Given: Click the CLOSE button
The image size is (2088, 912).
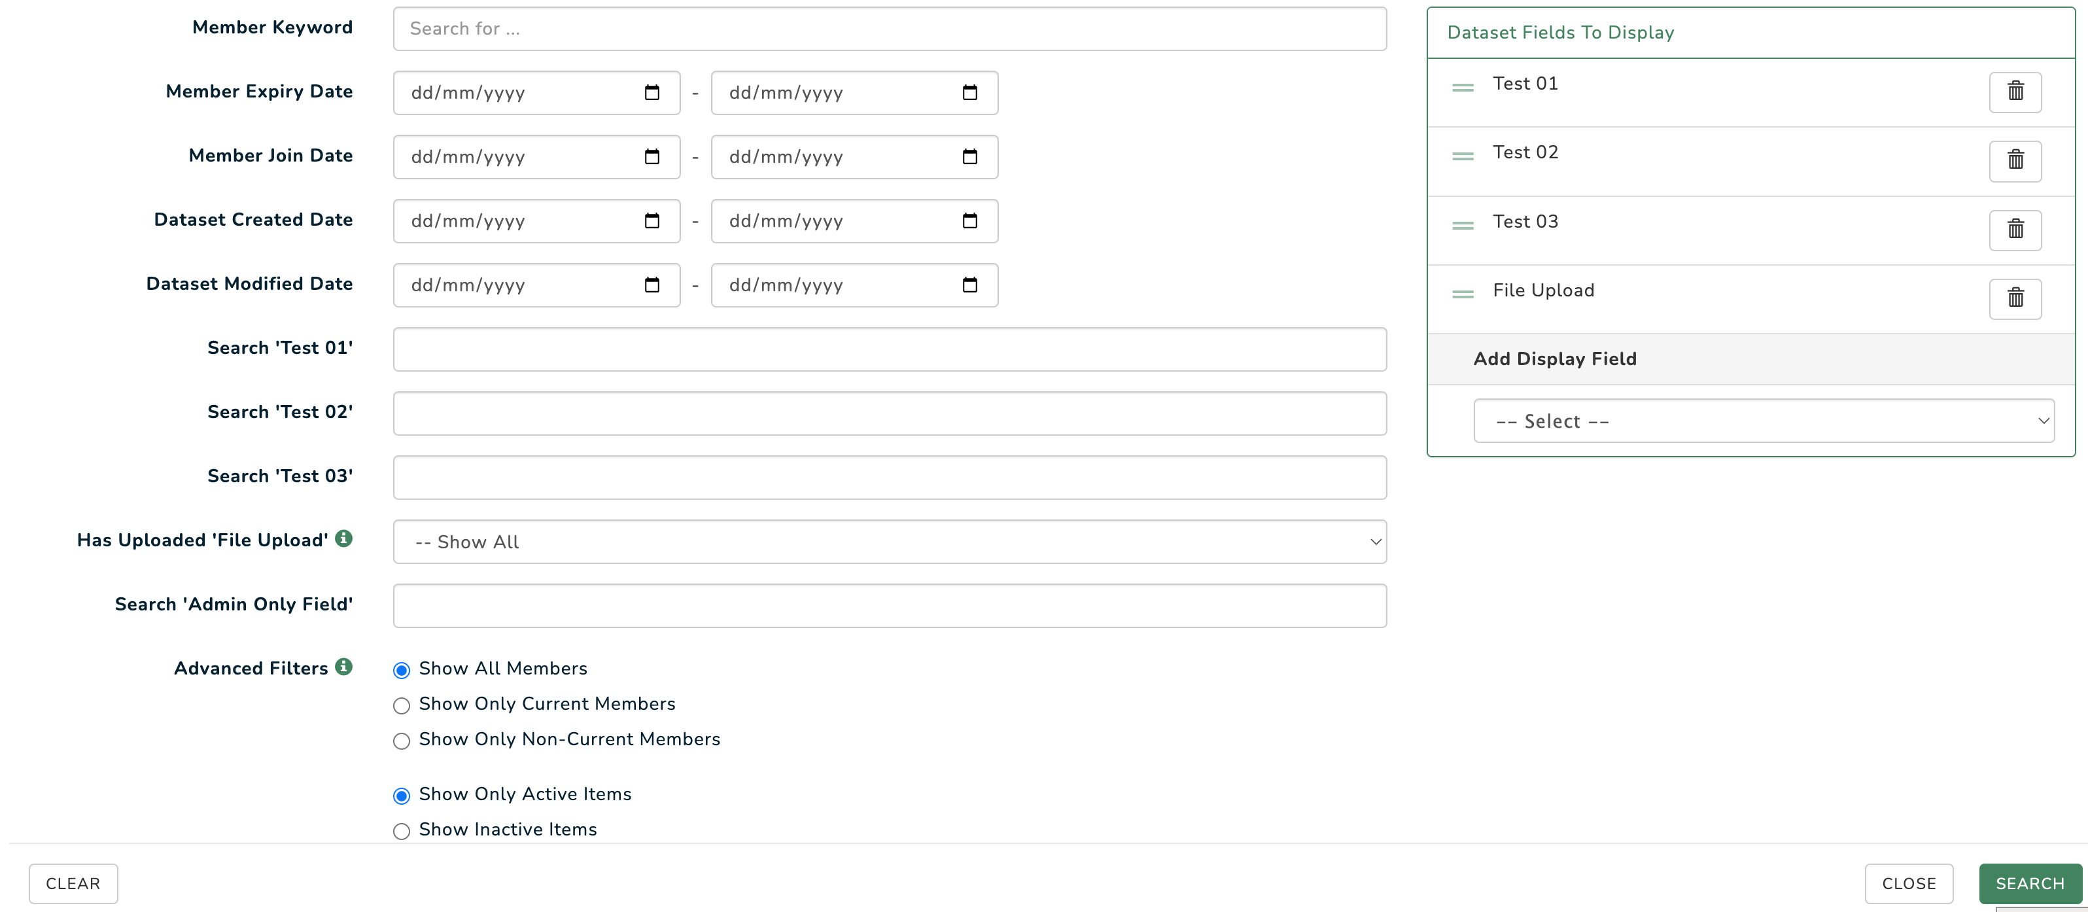Looking at the screenshot, I should click(1908, 884).
